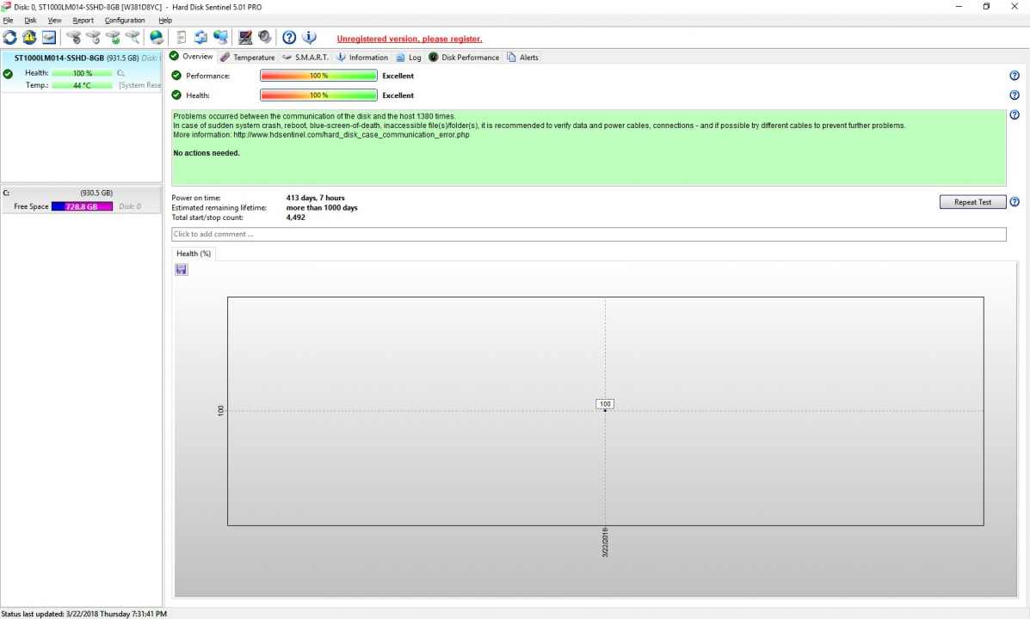Click the second disk test toolbar icon
This screenshot has height=619, width=1030.
click(93, 38)
